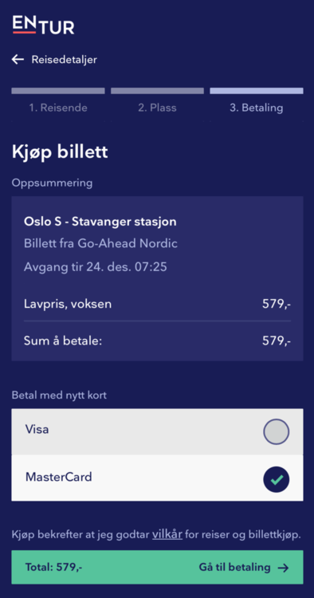
Task: Select the MasterCard radio button
Action: (277, 480)
